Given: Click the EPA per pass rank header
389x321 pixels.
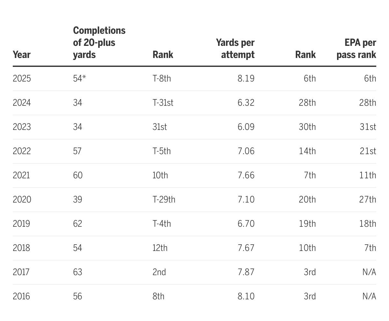Looking at the screenshot, I should [x=356, y=48].
